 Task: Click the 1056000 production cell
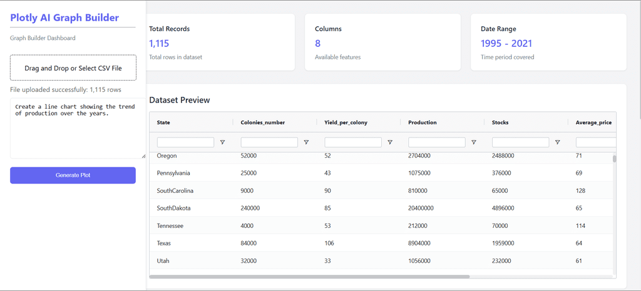tap(419, 261)
